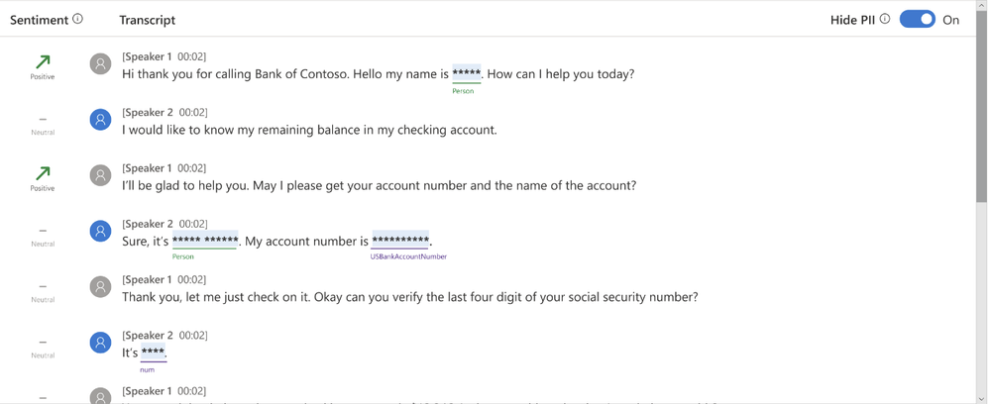The height and width of the screenshot is (404, 990).
Task: Click positive arrow beside "I'll be glad" line
Action: pos(43,173)
